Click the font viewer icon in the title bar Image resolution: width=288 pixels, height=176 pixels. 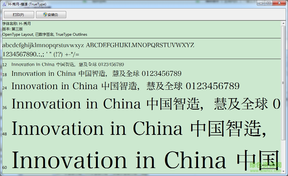coord(4,3)
